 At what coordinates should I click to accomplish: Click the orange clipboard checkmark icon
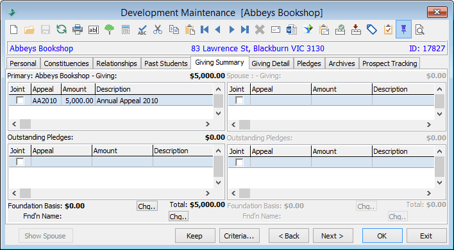pos(388,29)
